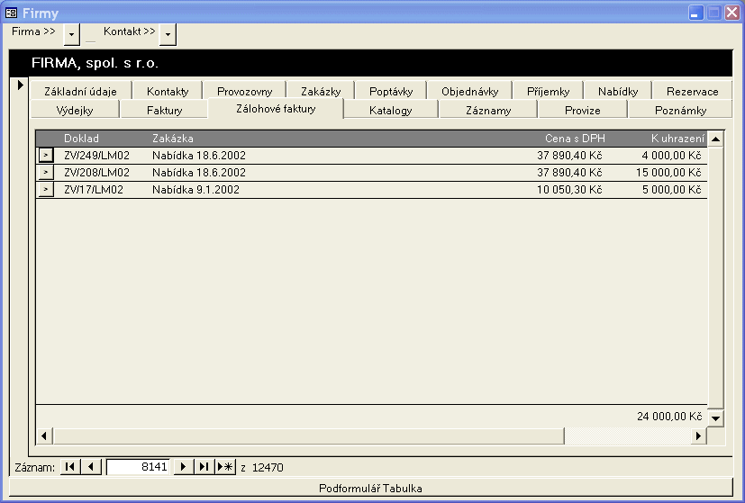Open the Zakázky tab
This screenshot has height=503, width=745.
321,92
